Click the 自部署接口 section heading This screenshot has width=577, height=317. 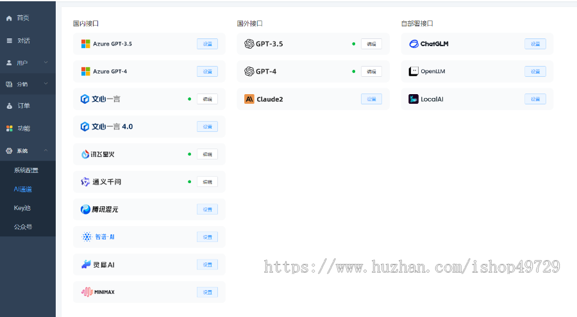(417, 24)
